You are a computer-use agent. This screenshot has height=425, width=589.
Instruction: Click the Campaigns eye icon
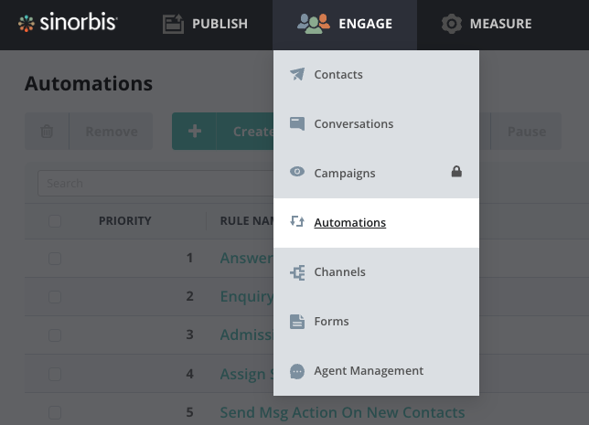coord(296,173)
